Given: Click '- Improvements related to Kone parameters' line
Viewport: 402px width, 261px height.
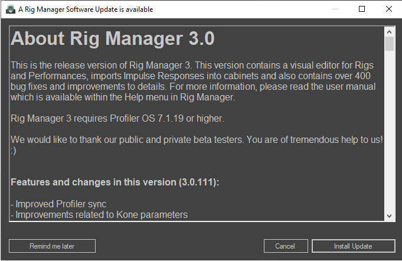Looking at the screenshot, I should (x=99, y=214).
